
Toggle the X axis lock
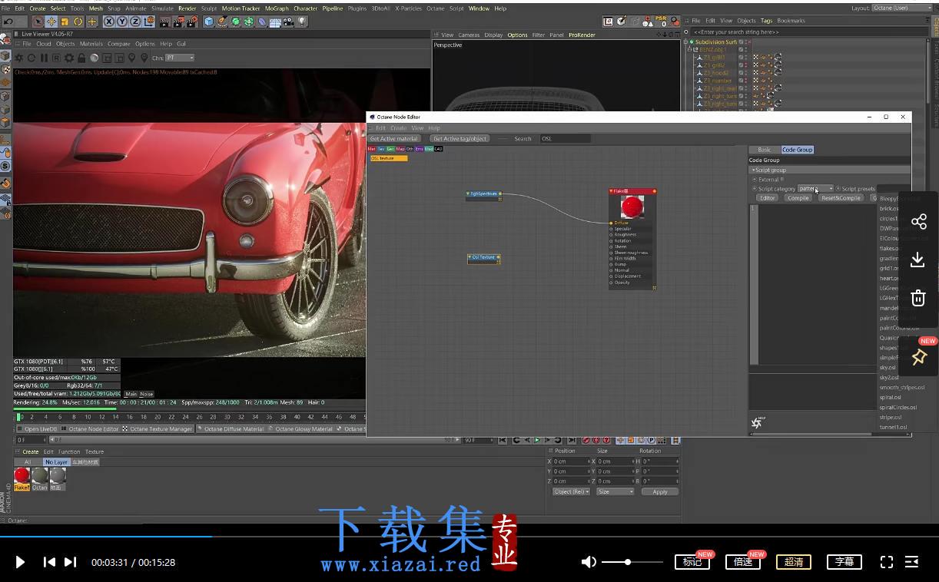coord(109,21)
